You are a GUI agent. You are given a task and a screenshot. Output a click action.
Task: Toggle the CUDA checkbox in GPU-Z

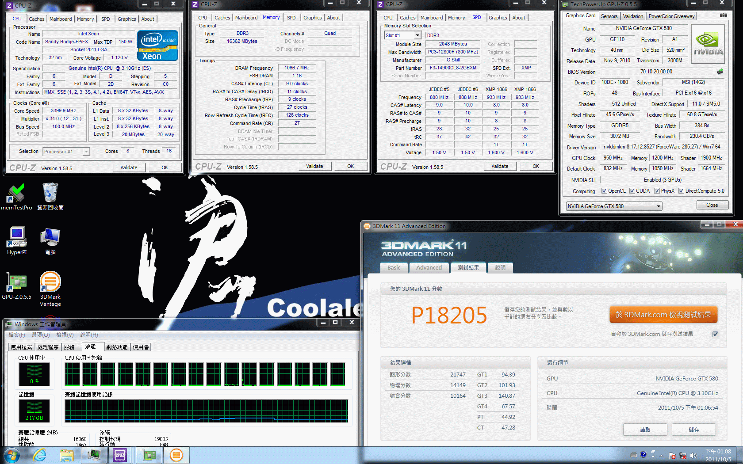pos(632,191)
